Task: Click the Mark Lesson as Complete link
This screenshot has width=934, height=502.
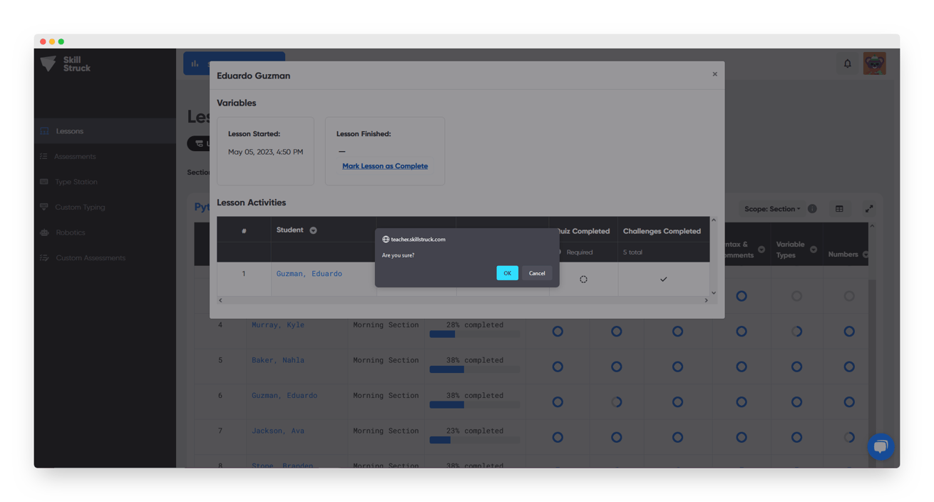Action: click(385, 166)
